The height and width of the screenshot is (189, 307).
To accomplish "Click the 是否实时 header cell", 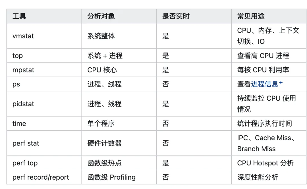I will click(x=194, y=16).
